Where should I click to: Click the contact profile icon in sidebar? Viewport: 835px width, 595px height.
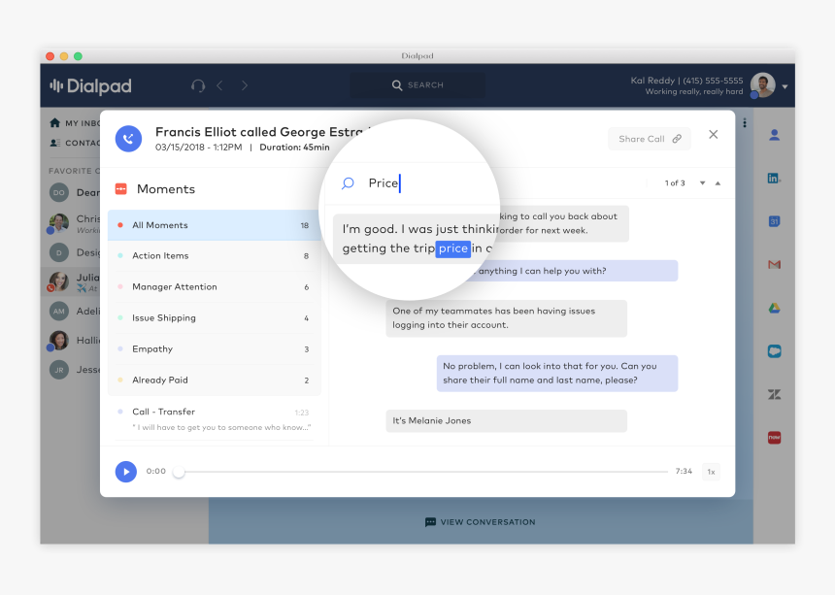coord(774,135)
